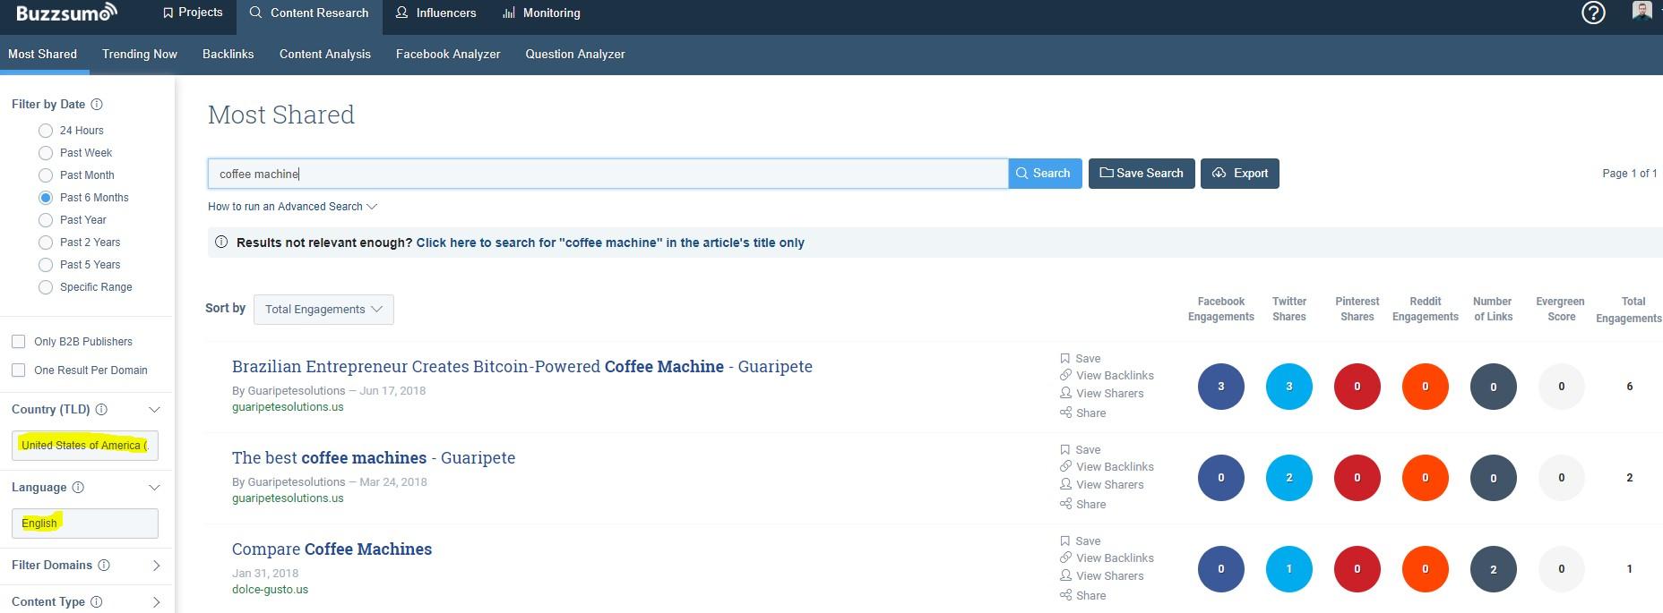Open the Projects menu
Screen dimensions: 1663x613
pyautogui.click(x=193, y=13)
